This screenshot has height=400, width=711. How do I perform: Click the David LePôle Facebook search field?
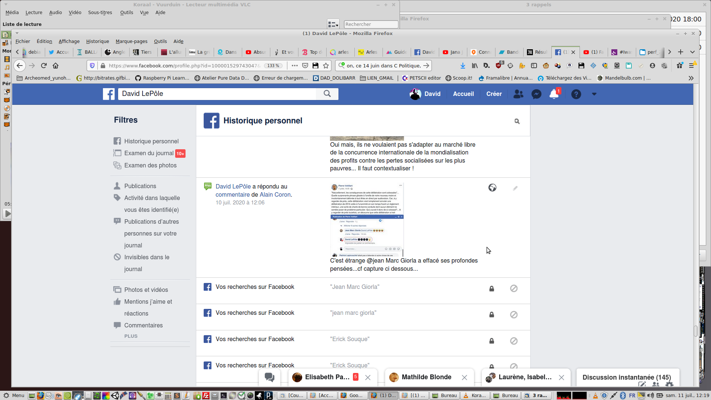[217, 94]
